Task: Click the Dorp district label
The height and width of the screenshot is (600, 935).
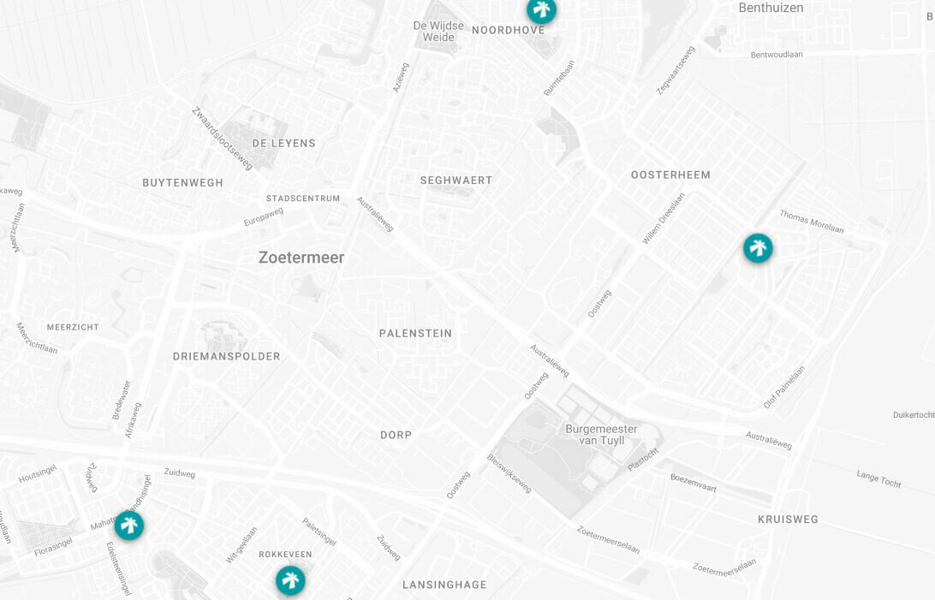Action: (396, 435)
